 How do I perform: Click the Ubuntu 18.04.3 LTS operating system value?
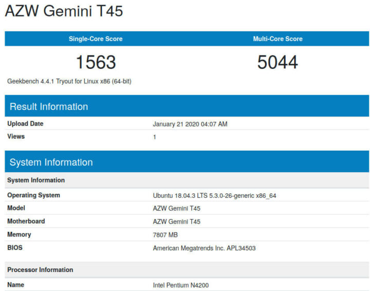click(214, 196)
